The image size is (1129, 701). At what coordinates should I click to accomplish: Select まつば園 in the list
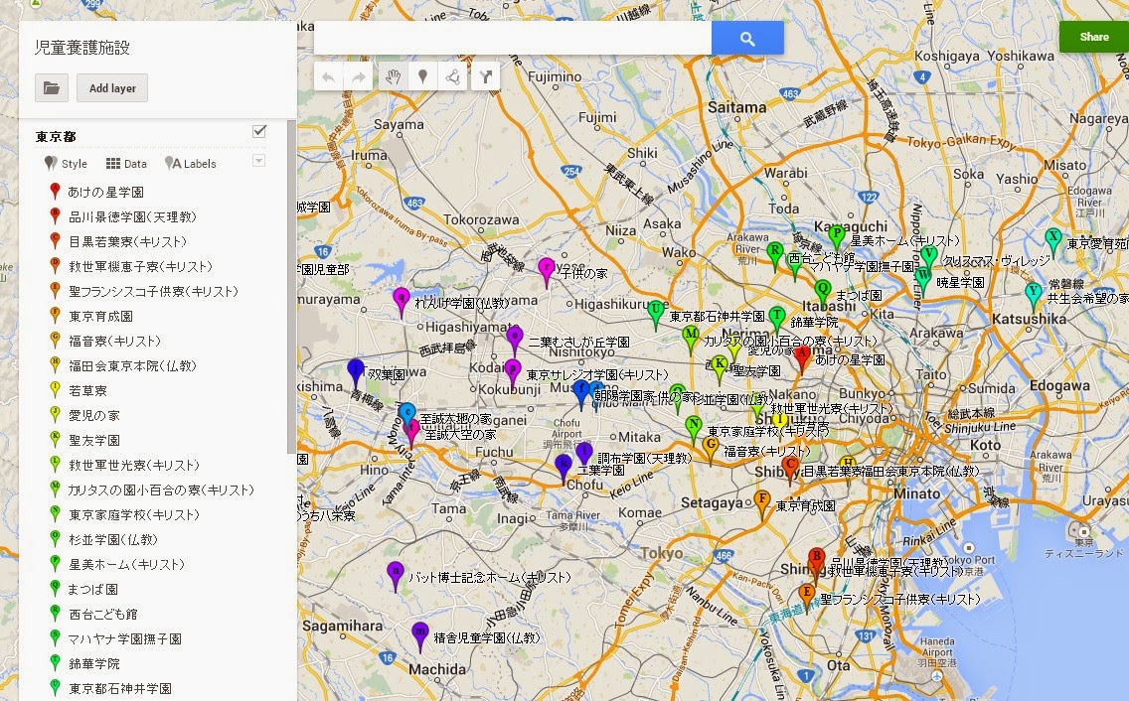(92, 590)
